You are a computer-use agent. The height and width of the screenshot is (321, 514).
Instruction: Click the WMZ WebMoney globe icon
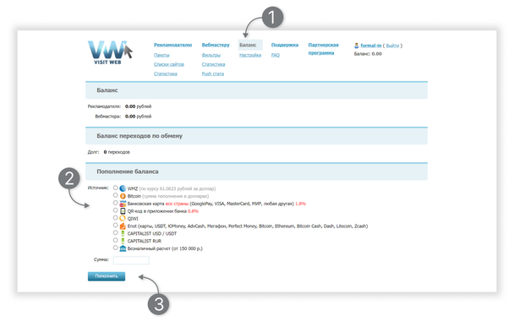click(123, 188)
